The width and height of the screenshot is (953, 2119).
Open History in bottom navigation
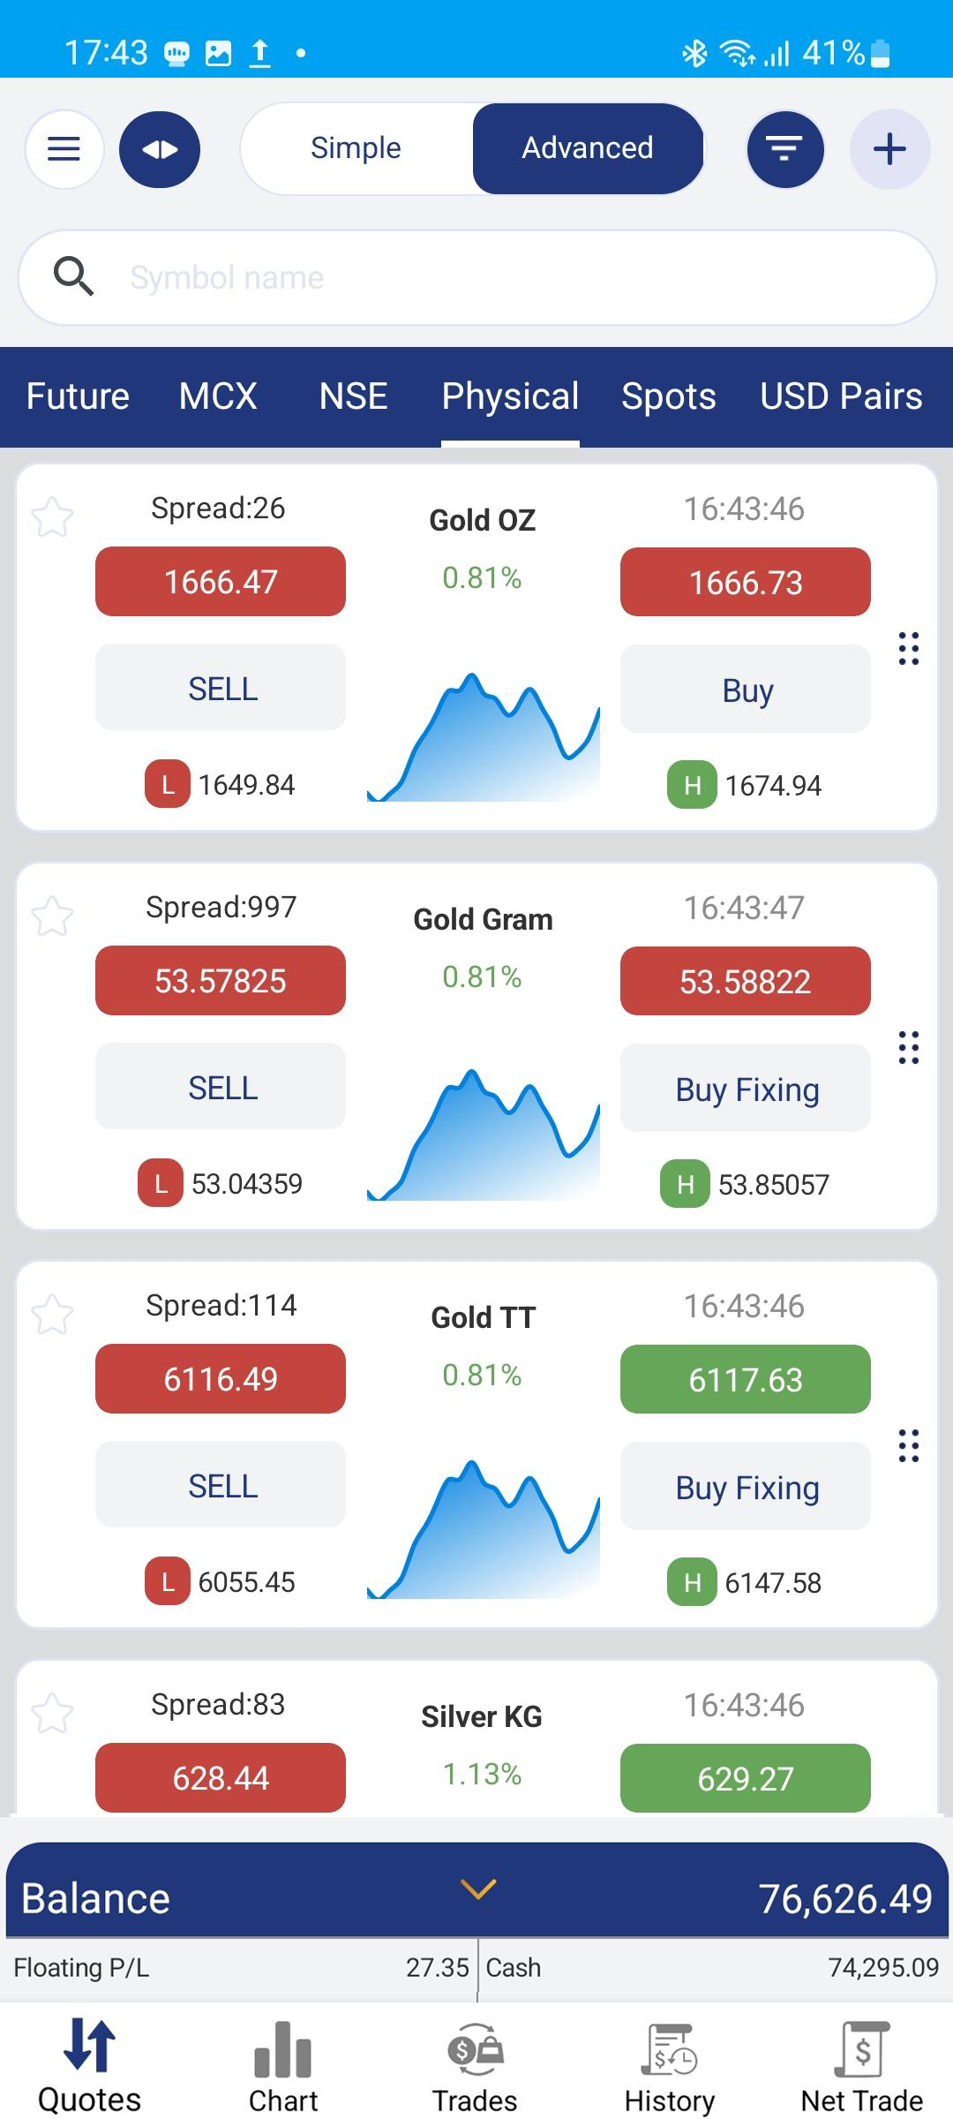click(669, 2066)
